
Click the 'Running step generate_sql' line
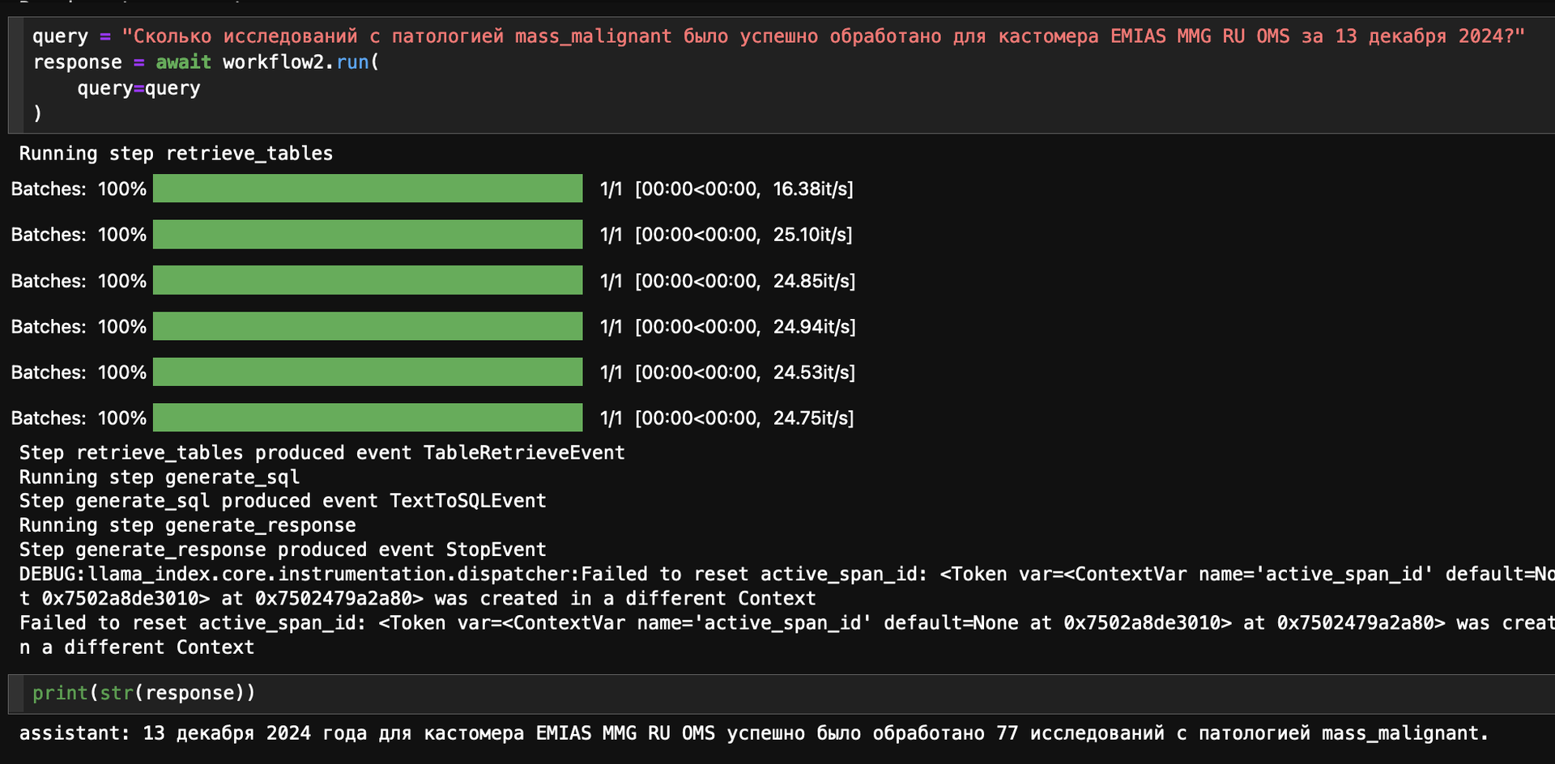tap(160, 477)
